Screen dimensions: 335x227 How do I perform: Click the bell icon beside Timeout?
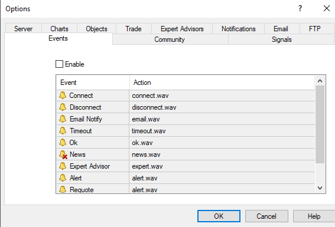63,131
